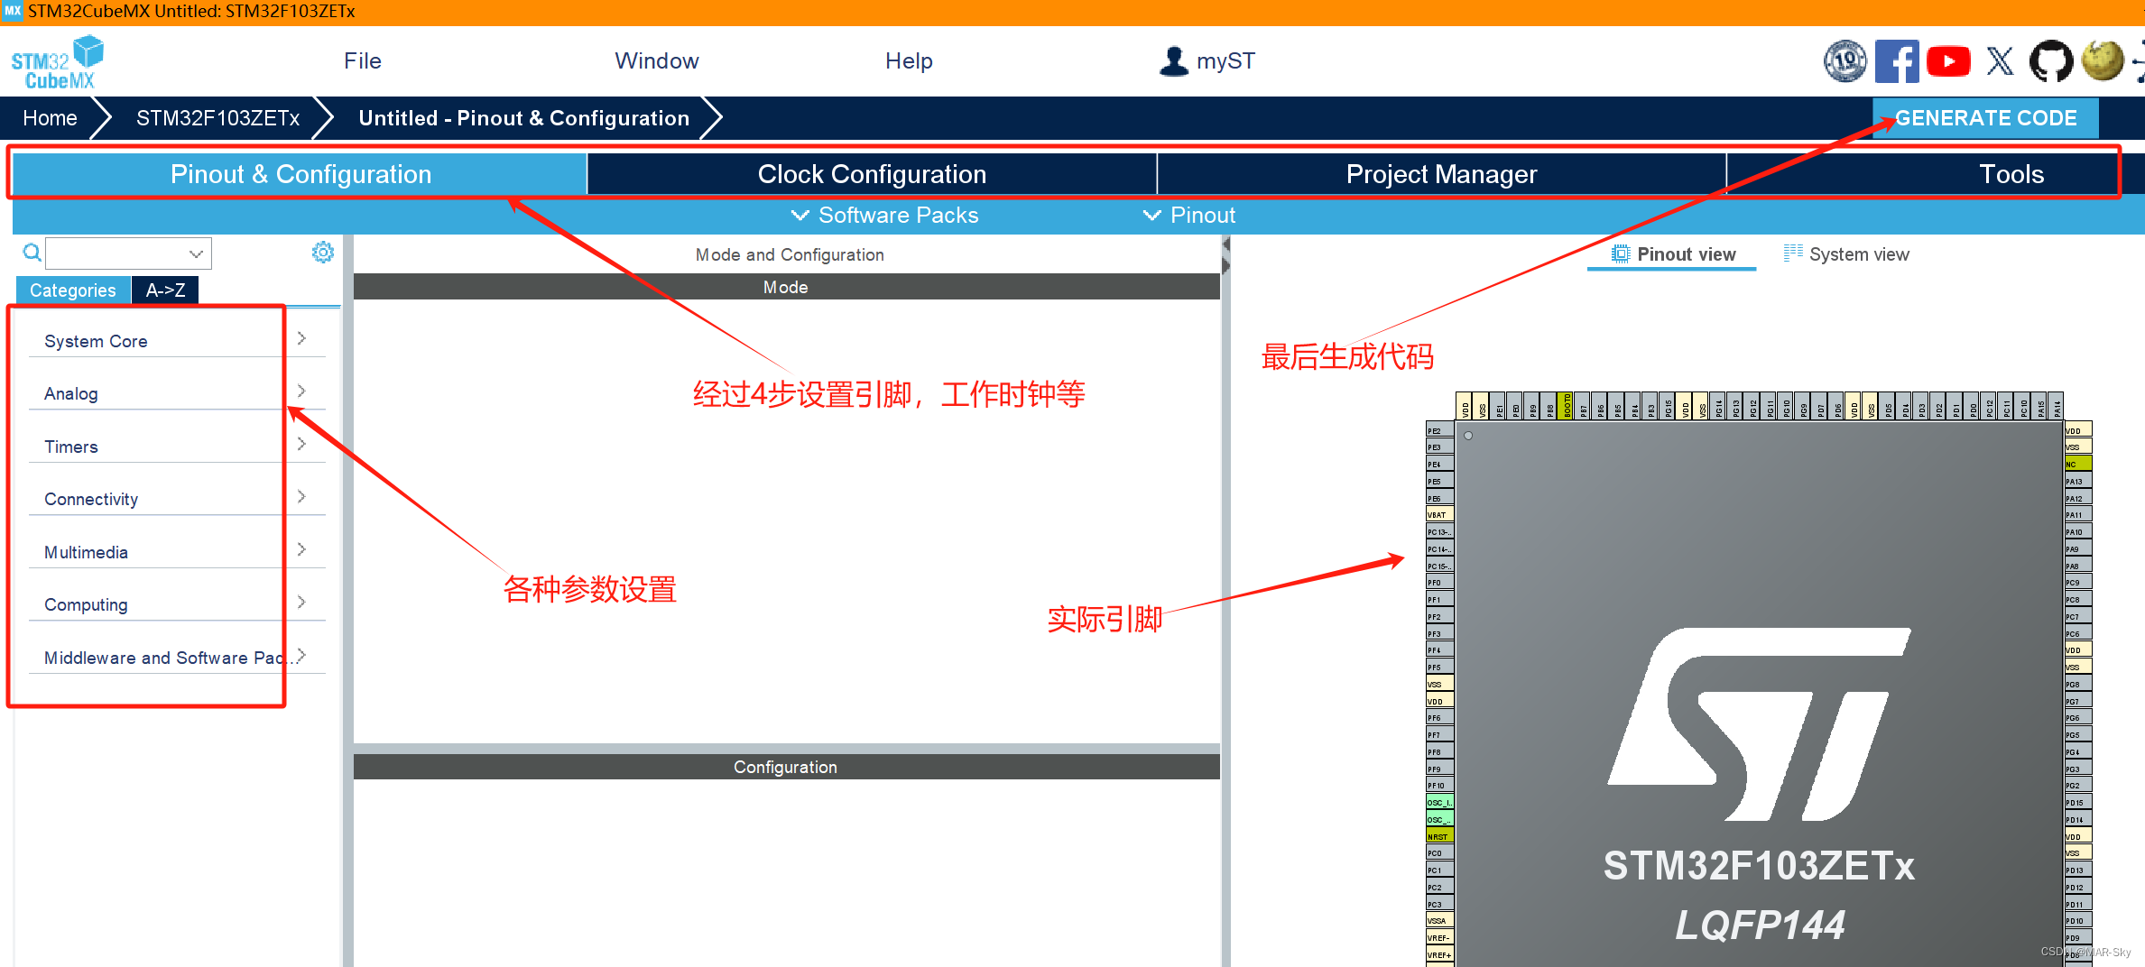Image resolution: width=2145 pixels, height=967 pixels.
Task: Switch to Pinout view
Action: click(1673, 254)
